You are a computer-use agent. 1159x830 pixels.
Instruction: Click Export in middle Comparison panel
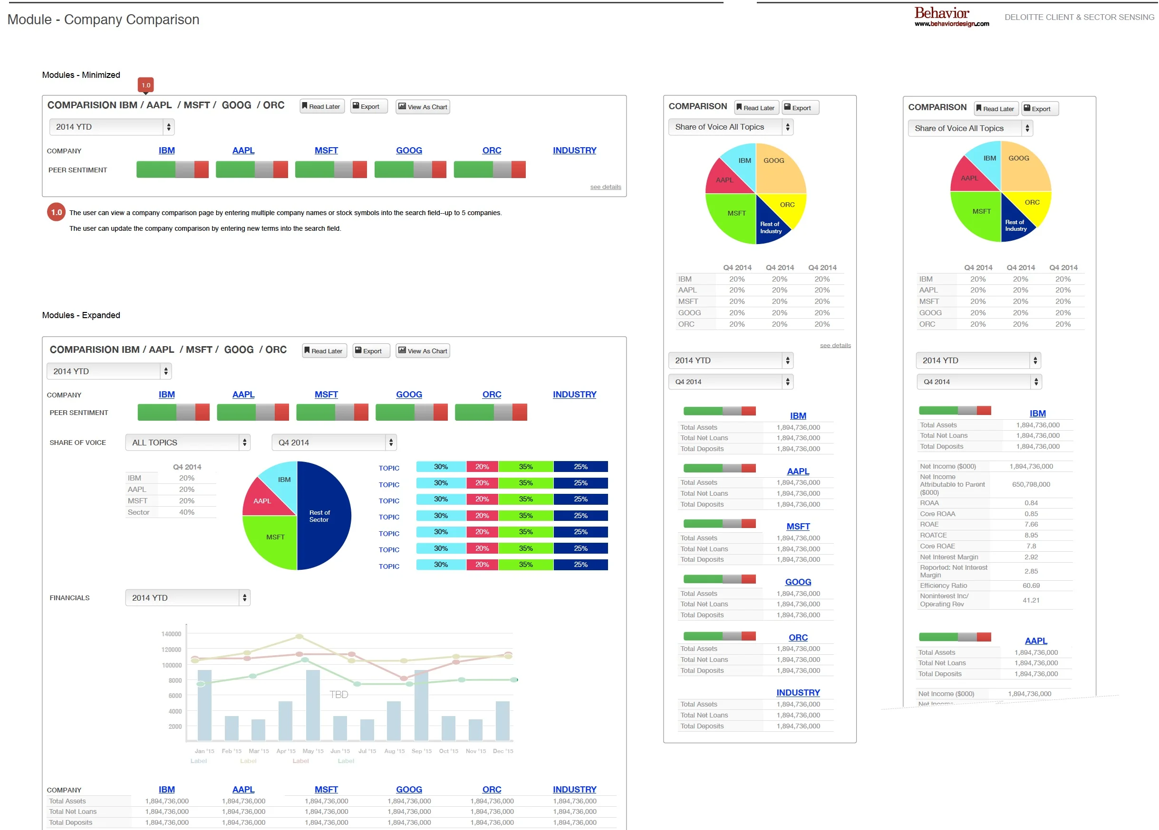(800, 108)
